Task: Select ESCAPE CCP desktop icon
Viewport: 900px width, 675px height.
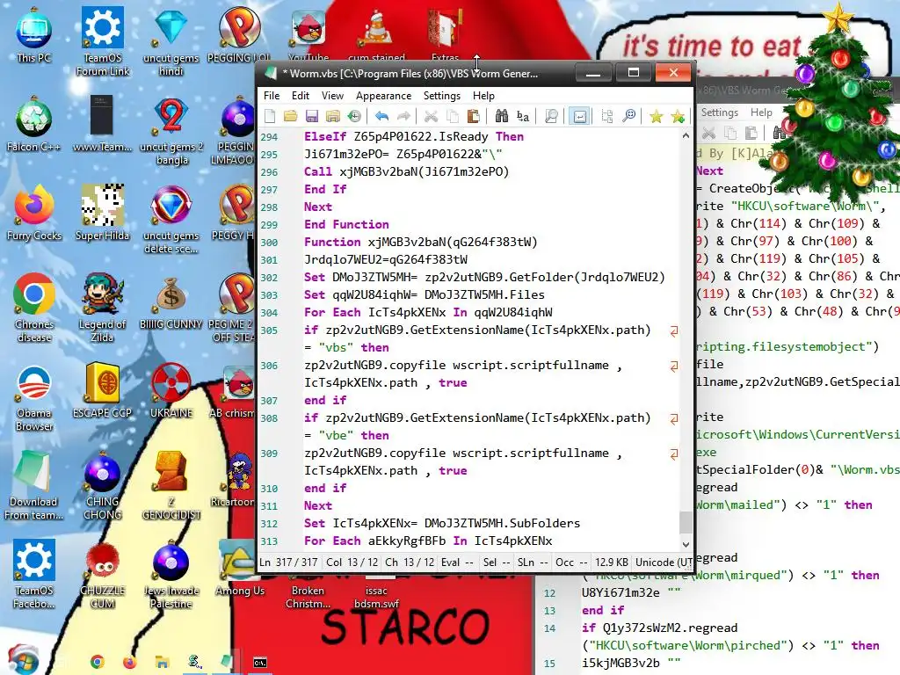Action: pos(102,390)
